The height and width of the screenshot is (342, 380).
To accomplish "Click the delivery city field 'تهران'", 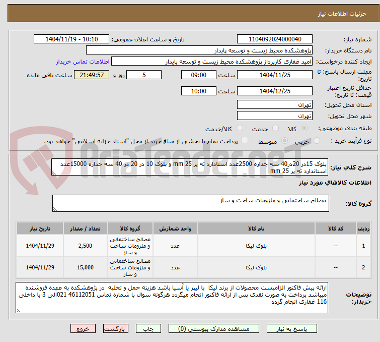I will coord(275,116).
